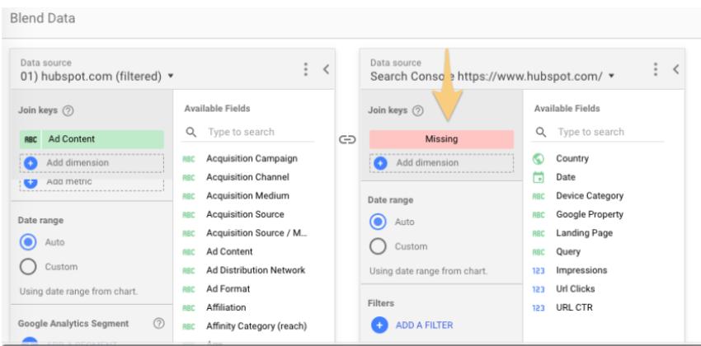The width and height of the screenshot is (701, 346).
Task: Click the ABC type icon beside Query
Action: pos(539,252)
